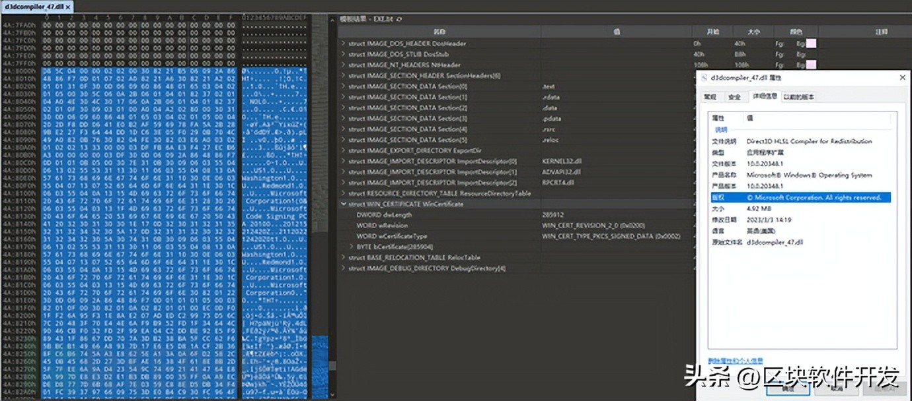912x401 pixels.
Task: Switch to the 常规 tab in properties
Action: point(710,97)
